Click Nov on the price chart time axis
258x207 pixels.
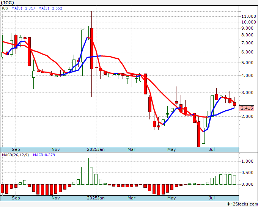pos(56,149)
